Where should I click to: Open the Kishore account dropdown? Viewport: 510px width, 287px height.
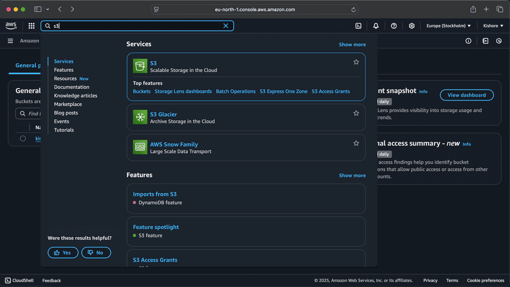pyautogui.click(x=493, y=26)
